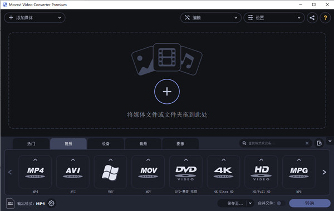Open the 设置 settings dropdown
The height and width of the screenshot is (211, 334).
pos(274,18)
